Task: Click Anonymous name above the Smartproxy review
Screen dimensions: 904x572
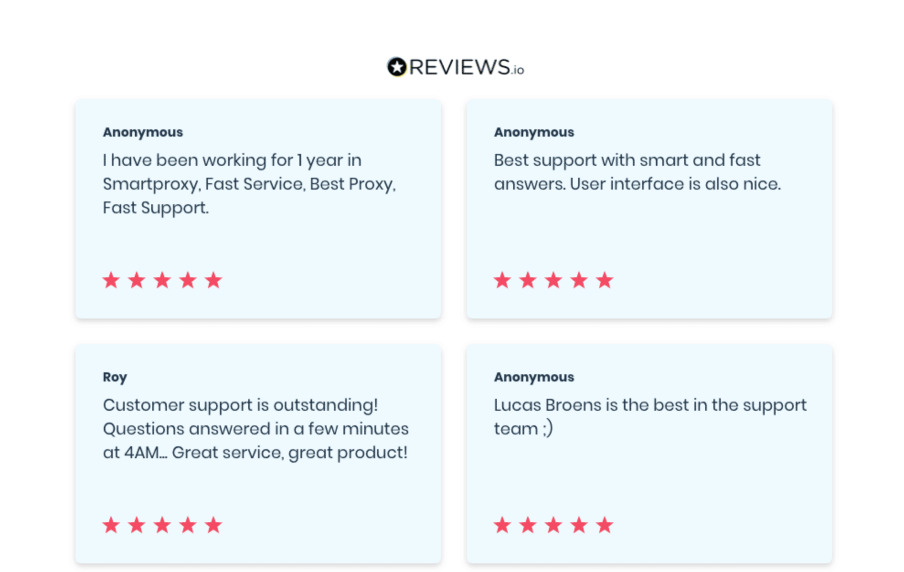Action: point(143,132)
